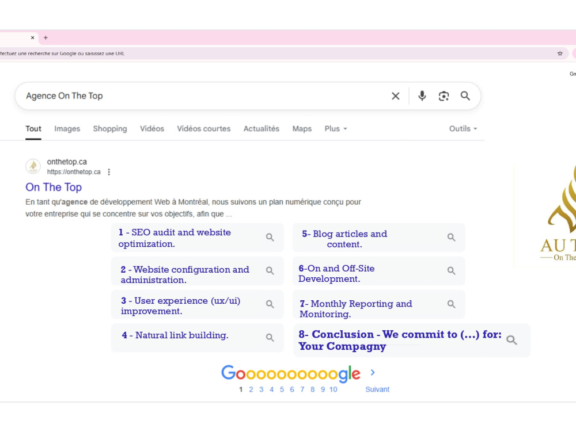Start voice search with the microphone

422,96
